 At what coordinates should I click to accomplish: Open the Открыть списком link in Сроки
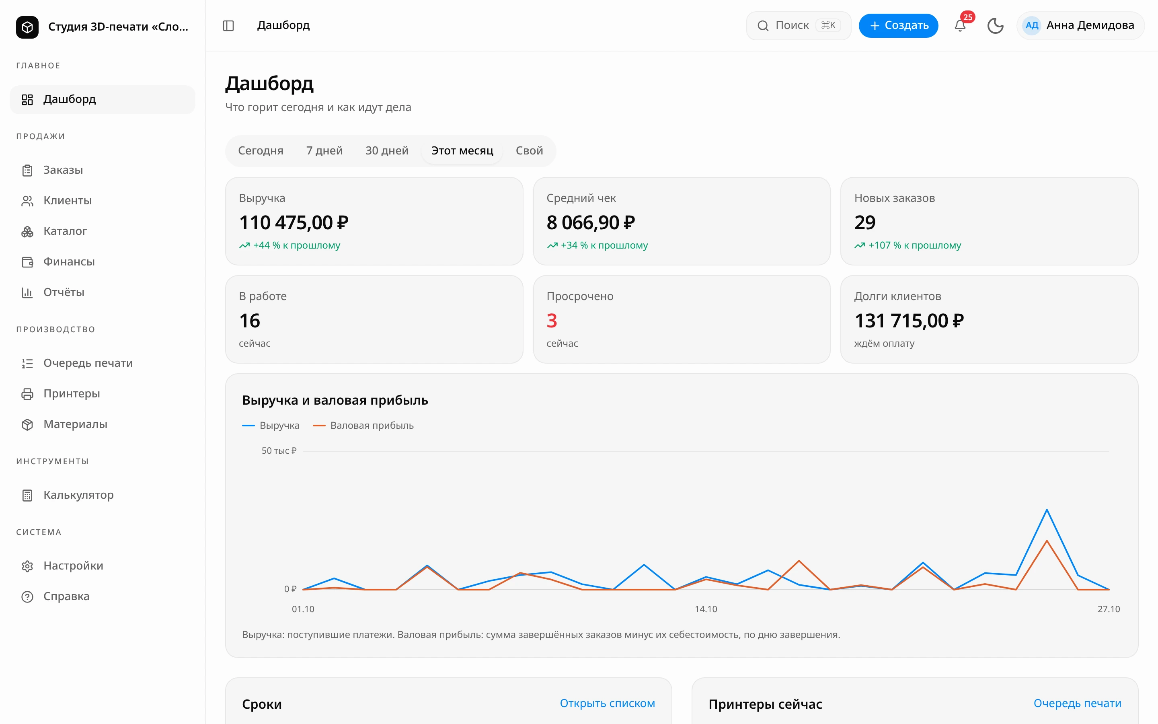[x=607, y=703]
